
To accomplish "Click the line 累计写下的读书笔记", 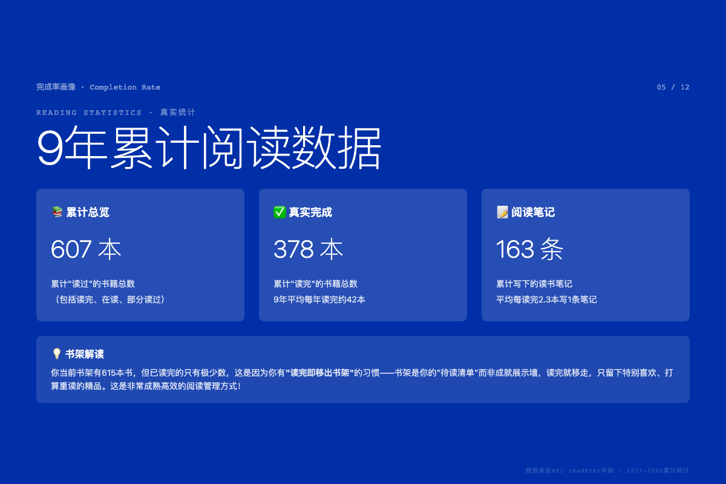I will click(534, 284).
